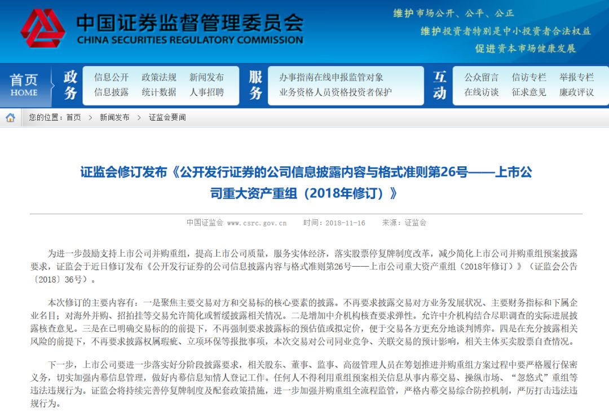Click the home icon in breadcrumb bar
The image size is (609, 415).
(11, 118)
